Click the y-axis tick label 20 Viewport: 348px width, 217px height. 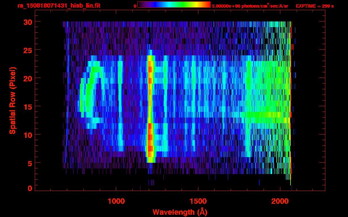coord(27,78)
